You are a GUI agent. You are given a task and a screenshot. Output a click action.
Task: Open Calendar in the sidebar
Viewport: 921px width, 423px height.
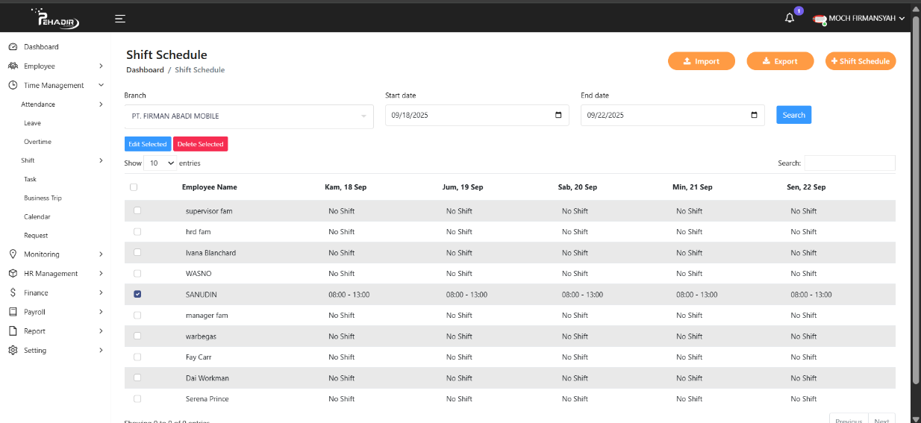(x=37, y=216)
